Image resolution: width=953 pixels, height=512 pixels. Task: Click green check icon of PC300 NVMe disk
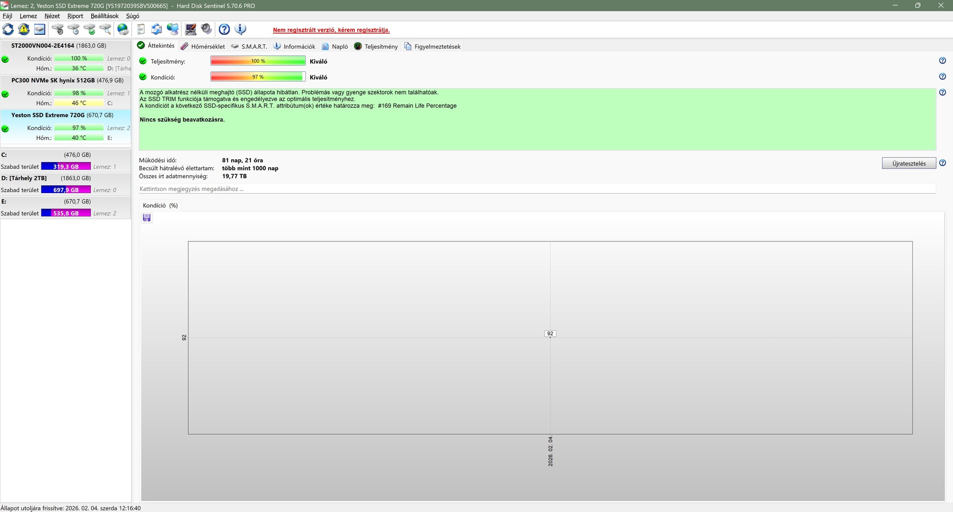coord(5,94)
